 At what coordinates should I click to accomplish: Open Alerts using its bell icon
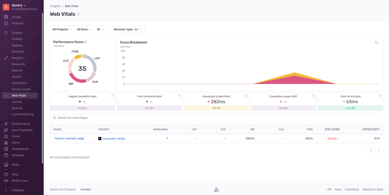[5, 142]
